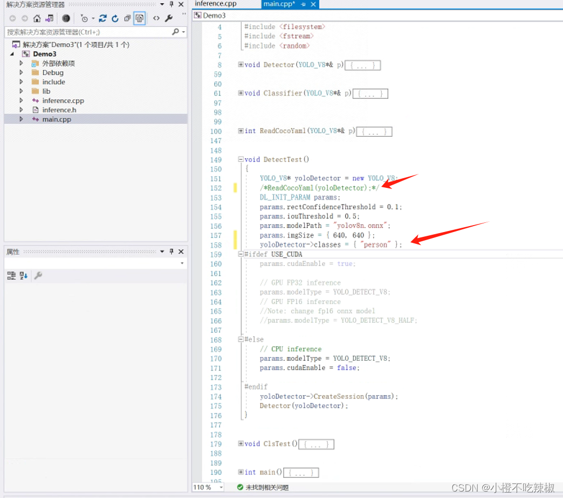Pin the Properties panel
Image resolution: width=563 pixels, height=498 pixels.
(x=171, y=251)
